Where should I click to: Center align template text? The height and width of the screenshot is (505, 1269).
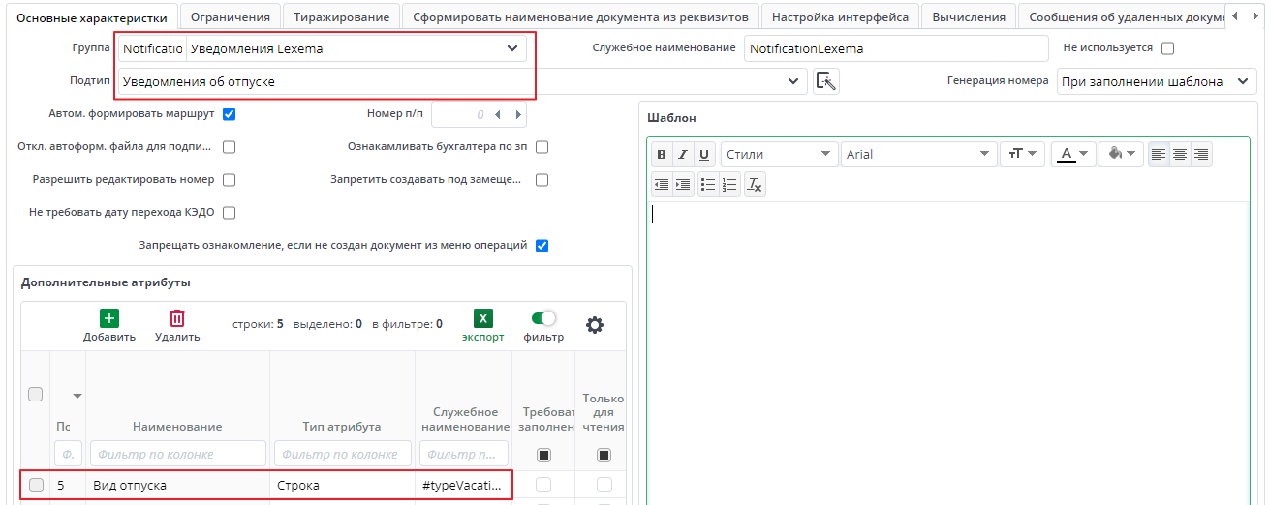(x=1180, y=155)
